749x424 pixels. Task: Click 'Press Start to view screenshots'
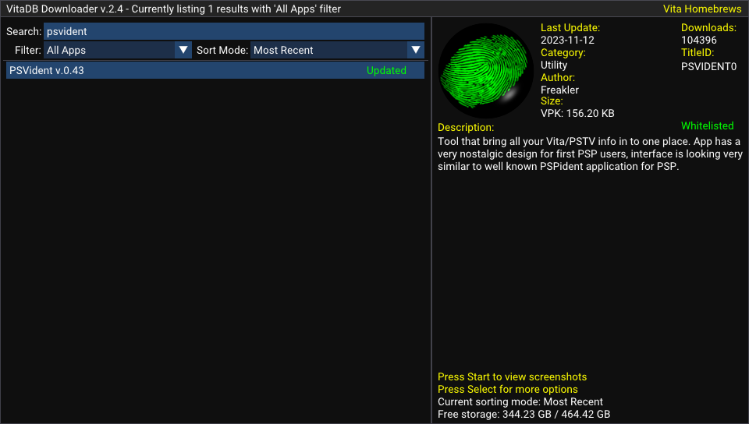coord(512,376)
